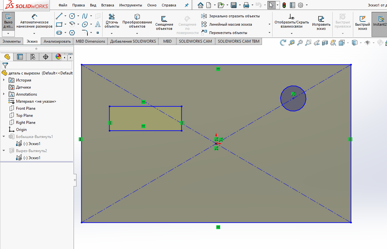This screenshot has height=249, width=387.
Task: Click Линейный массив эскиза
Action: coord(227,24)
